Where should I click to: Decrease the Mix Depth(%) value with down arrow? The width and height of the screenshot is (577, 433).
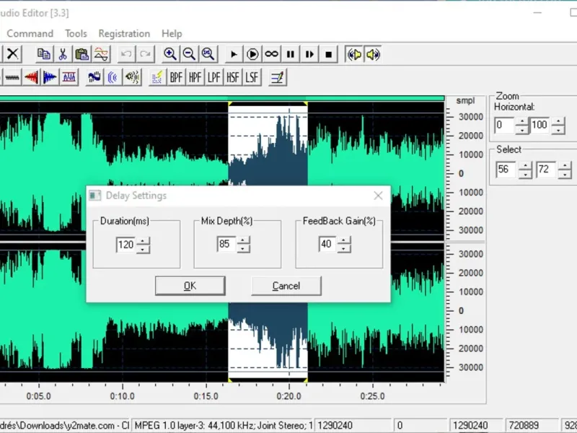[243, 249]
